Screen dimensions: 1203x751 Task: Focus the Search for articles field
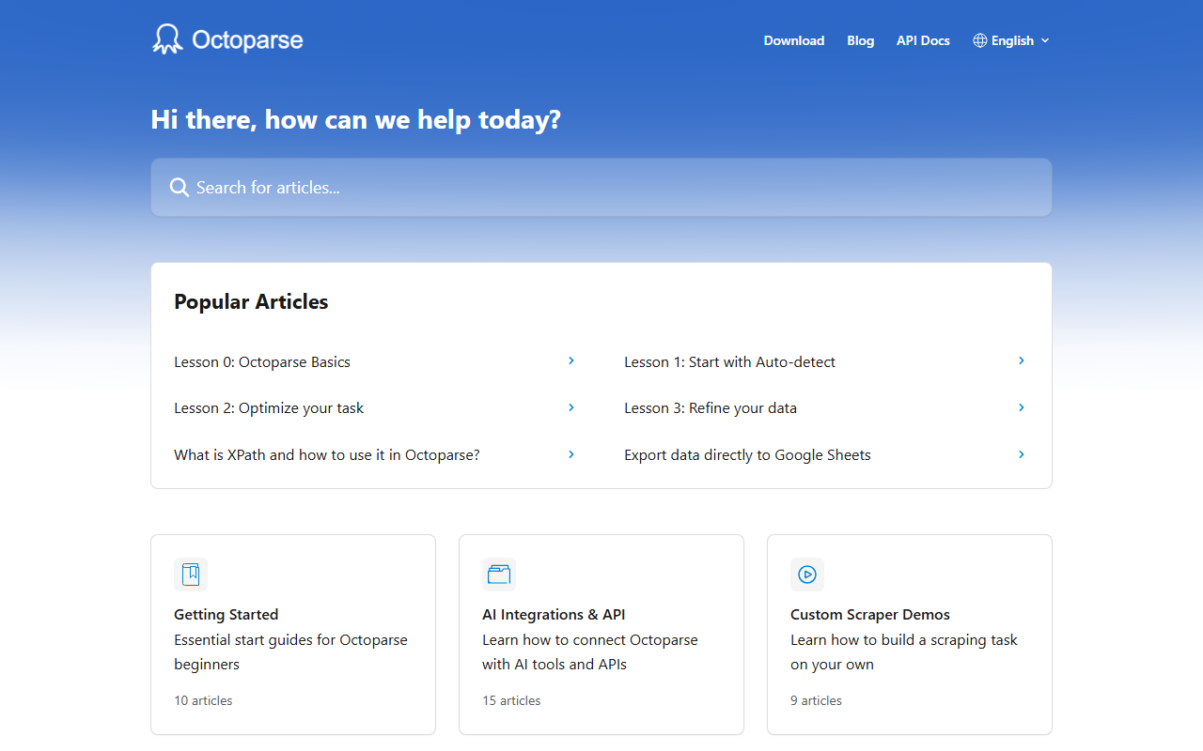(x=601, y=188)
